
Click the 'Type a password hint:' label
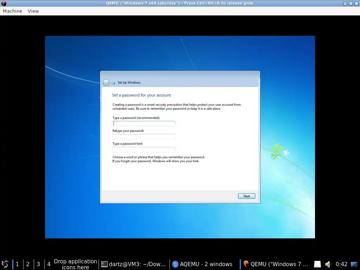pos(128,144)
